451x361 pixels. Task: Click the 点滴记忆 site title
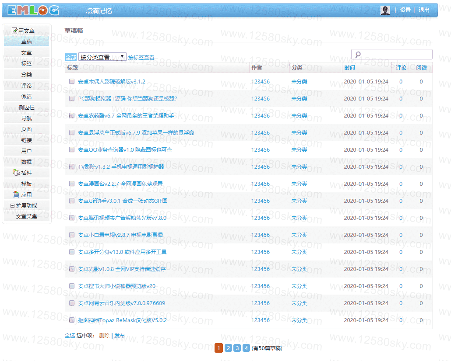[x=99, y=11]
